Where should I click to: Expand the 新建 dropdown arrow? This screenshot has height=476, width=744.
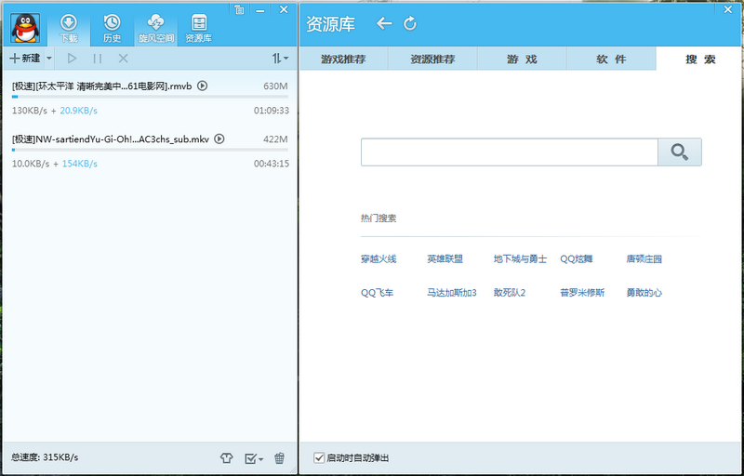click(x=48, y=59)
